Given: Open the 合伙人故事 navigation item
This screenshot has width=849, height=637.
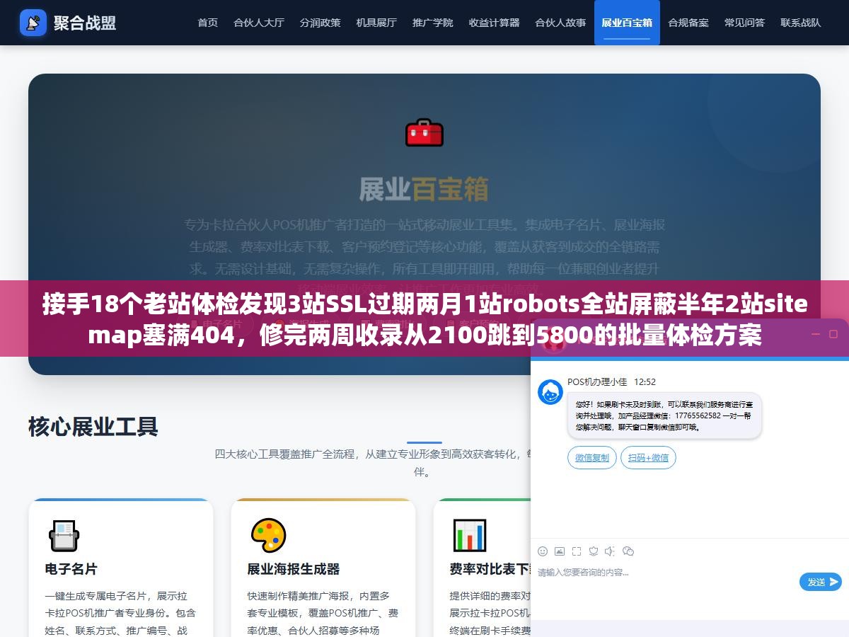Looking at the screenshot, I should [560, 23].
